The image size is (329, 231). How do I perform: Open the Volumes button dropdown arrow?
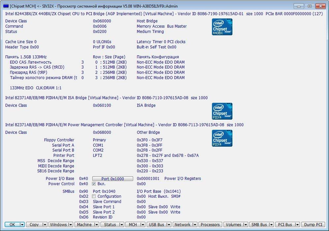(246, 224)
